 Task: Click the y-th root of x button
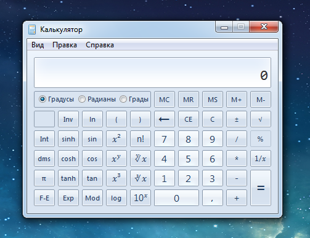coord(141,159)
